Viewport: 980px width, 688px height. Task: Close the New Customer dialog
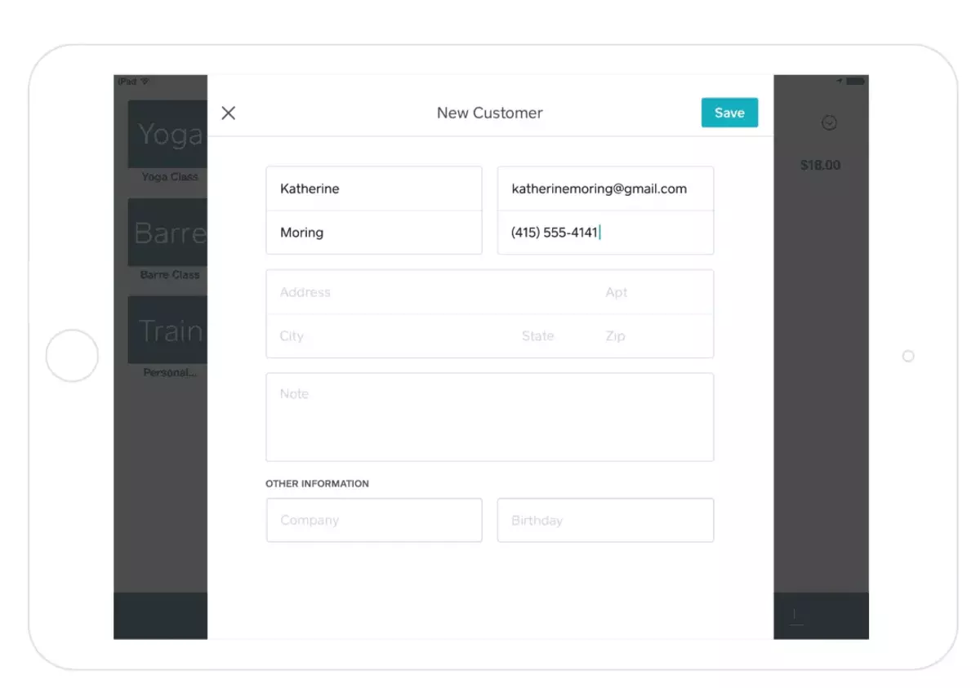pos(228,113)
